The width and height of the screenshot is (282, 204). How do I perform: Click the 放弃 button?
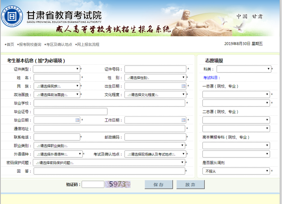[190, 184]
